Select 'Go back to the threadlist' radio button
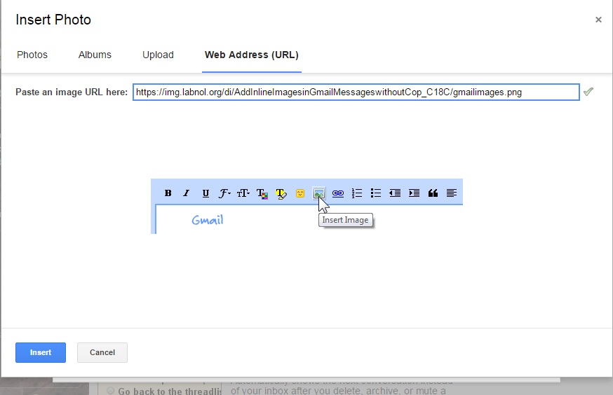 (x=111, y=391)
